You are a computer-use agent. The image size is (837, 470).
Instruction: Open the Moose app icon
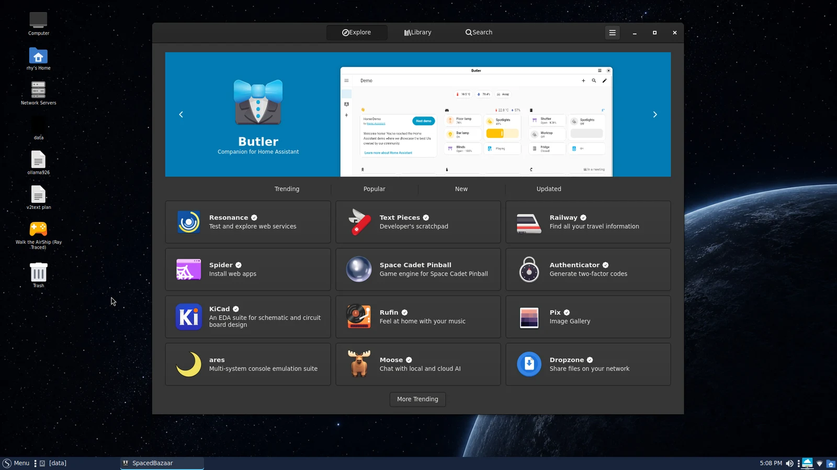[359, 365]
